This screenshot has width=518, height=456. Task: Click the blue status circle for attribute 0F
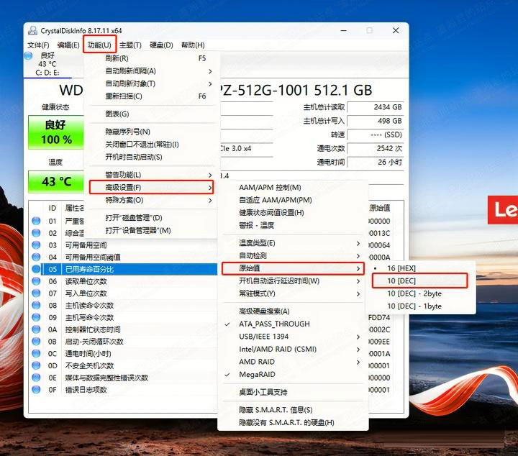(36, 390)
